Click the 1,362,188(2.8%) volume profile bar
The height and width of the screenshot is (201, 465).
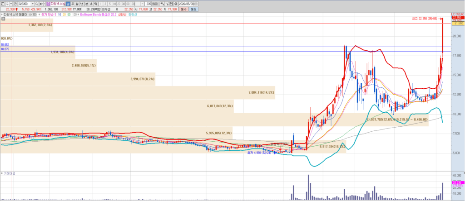pyautogui.click(x=26, y=25)
